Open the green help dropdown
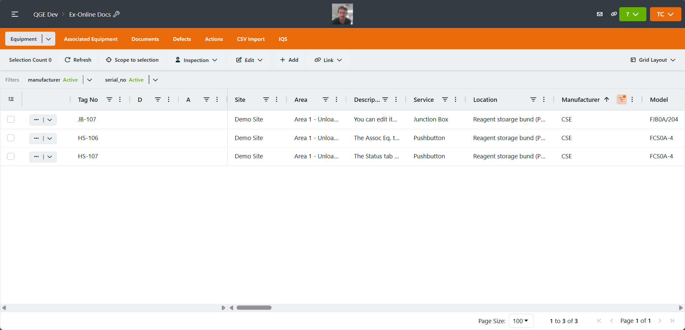685x330 pixels. [x=633, y=14]
